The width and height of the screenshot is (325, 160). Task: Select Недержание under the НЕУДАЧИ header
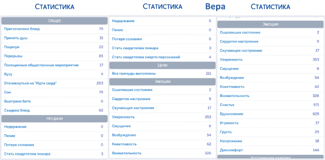[54, 127]
